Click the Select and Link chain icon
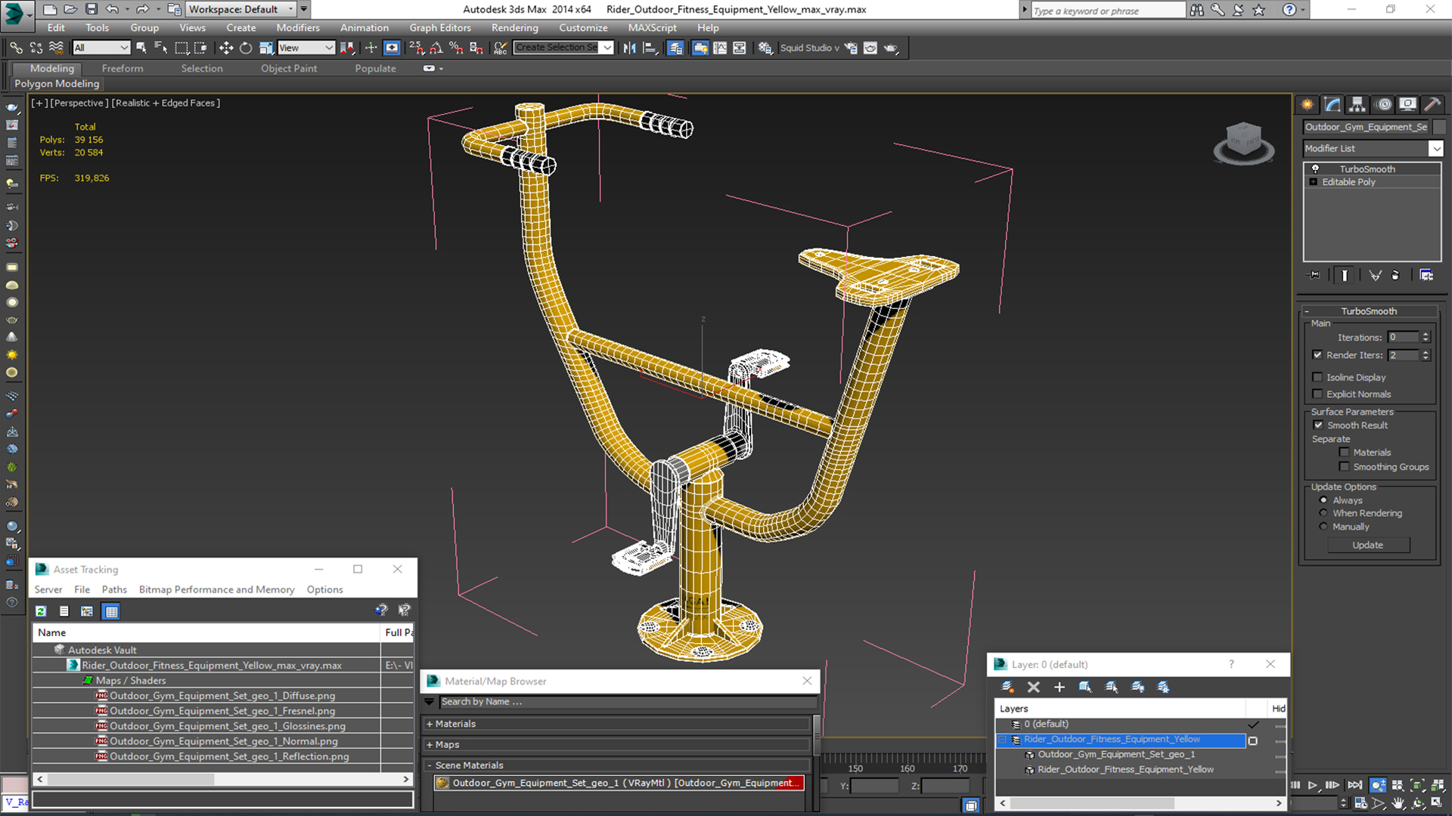 tap(16, 48)
